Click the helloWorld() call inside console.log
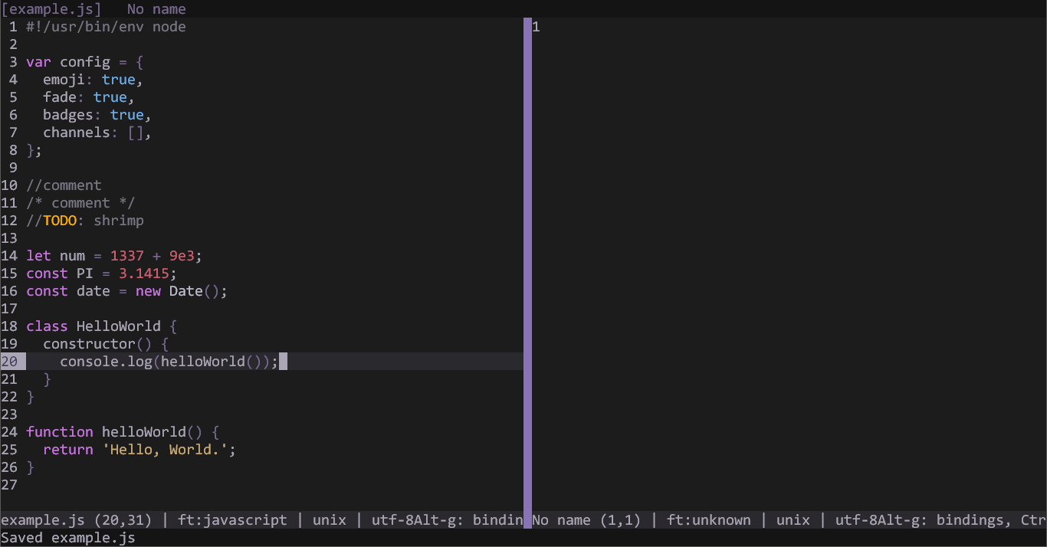 point(212,362)
